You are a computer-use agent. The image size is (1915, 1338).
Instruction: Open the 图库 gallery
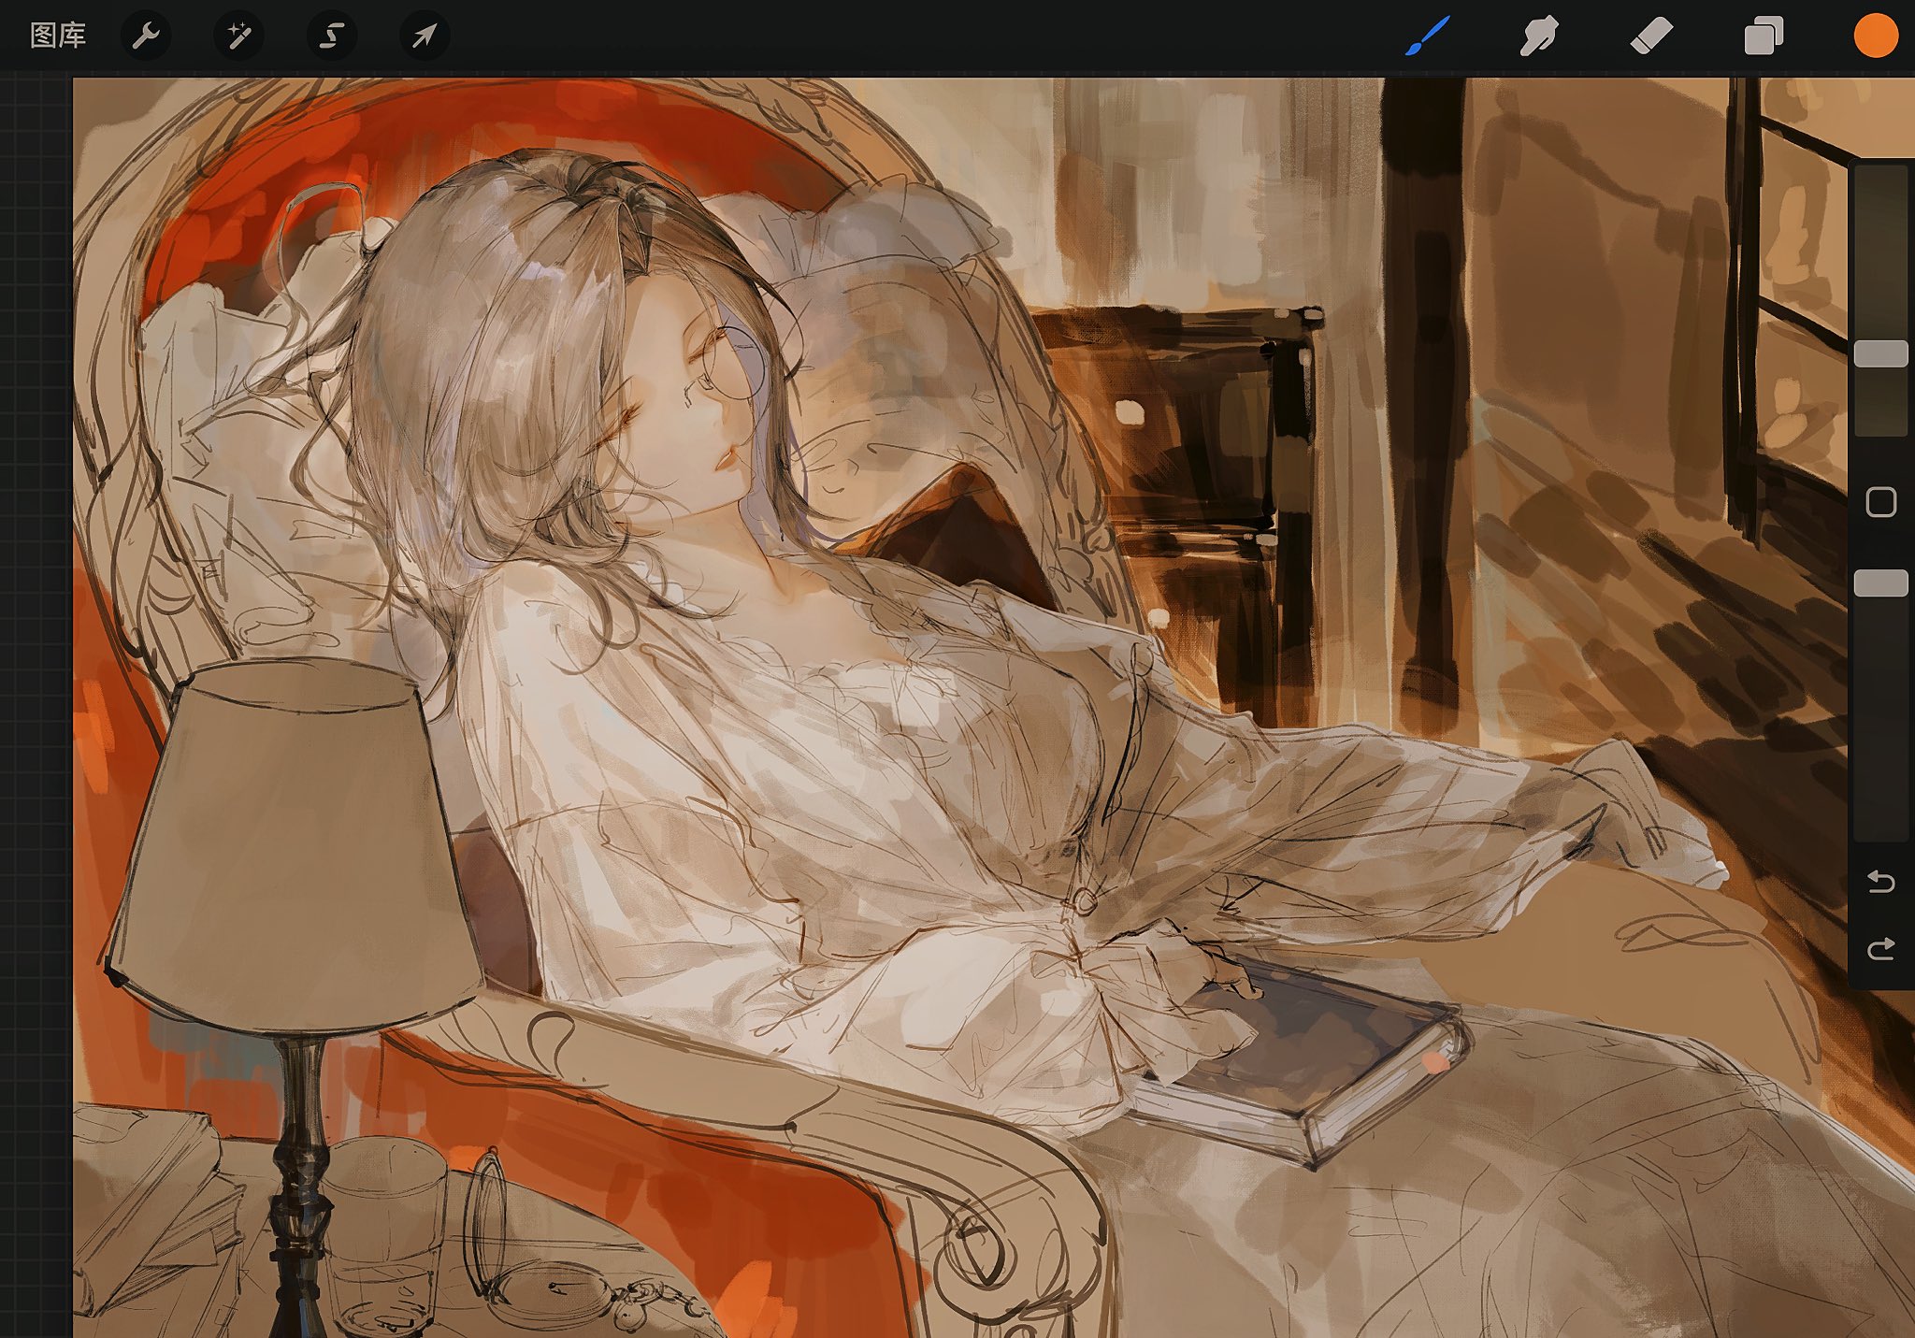58,36
